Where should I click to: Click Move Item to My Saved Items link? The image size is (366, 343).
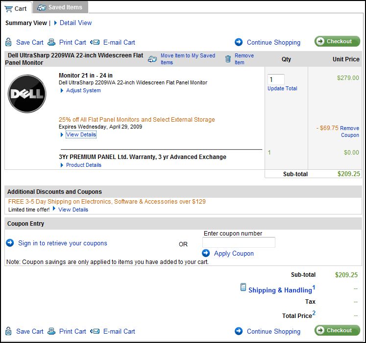point(188,59)
